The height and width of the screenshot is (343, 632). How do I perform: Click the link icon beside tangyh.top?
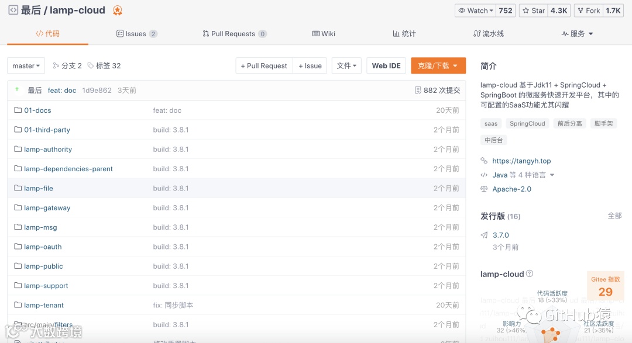click(484, 161)
